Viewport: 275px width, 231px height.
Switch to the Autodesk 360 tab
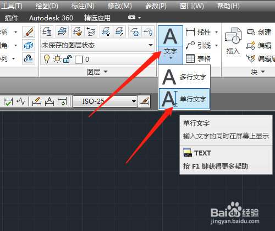pos(51,18)
